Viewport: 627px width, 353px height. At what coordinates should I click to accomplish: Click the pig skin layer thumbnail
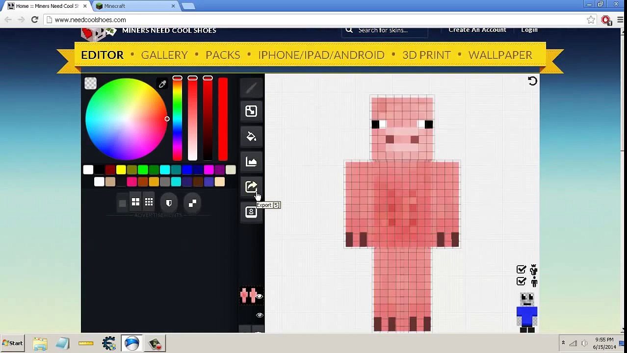click(248, 296)
